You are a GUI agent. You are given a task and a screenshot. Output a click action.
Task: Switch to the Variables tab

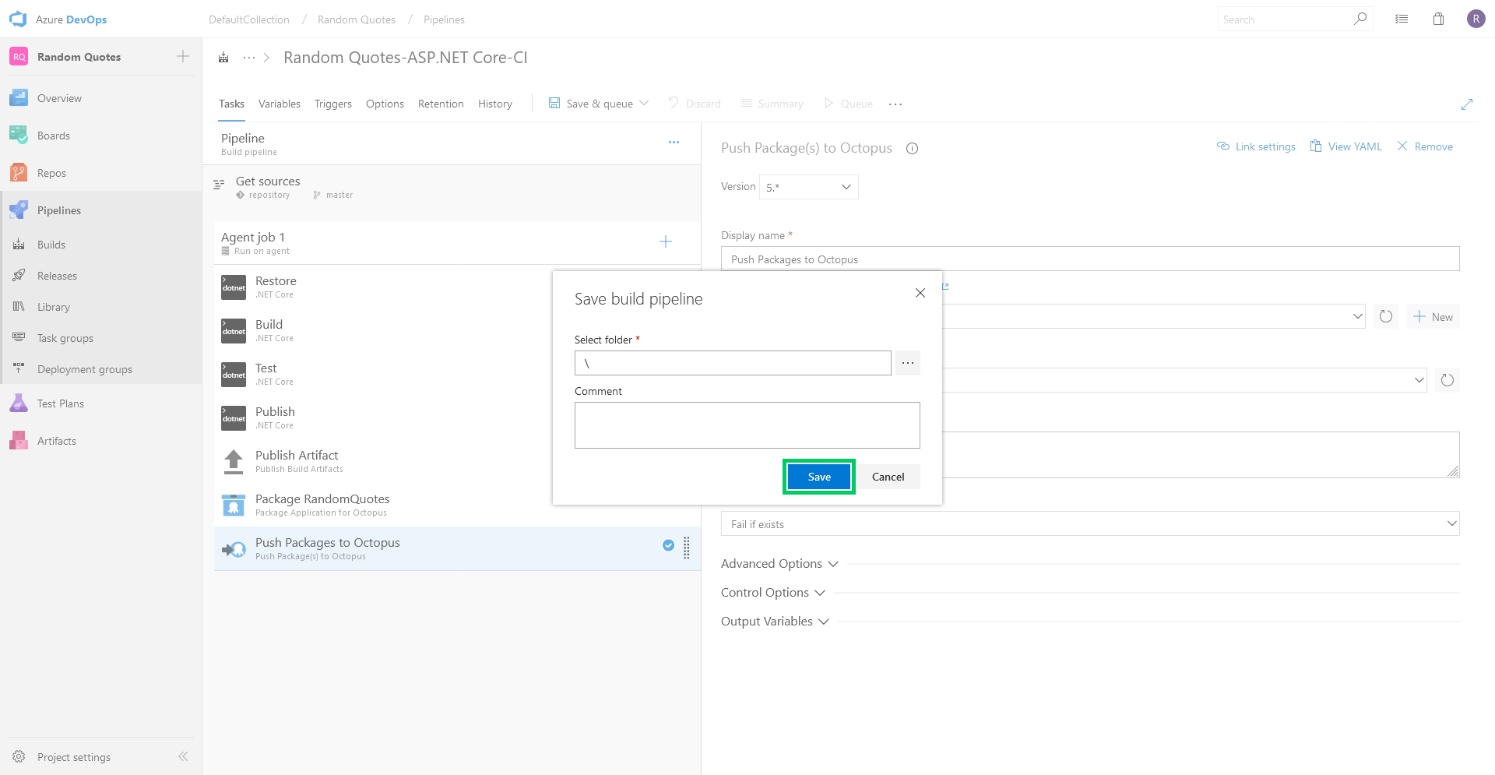280,104
